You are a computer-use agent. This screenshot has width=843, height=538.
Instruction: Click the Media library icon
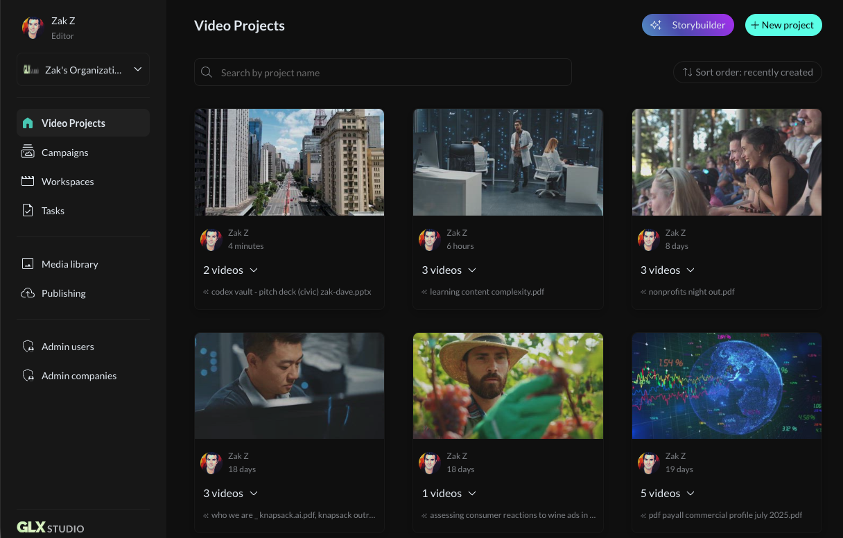click(28, 264)
